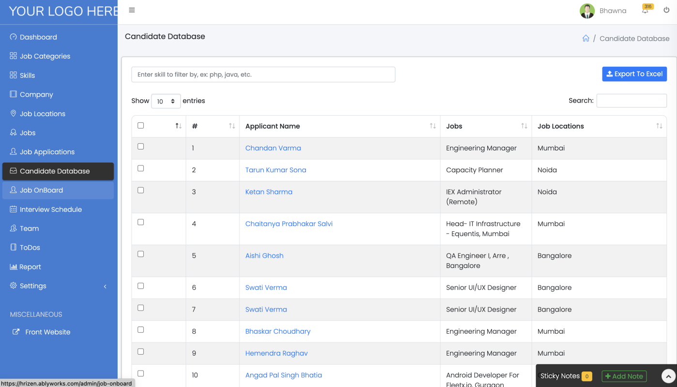Select Skills in the sidebar
Image resolution: width=677 pixels, height=387 pixels.
point(28,75)
